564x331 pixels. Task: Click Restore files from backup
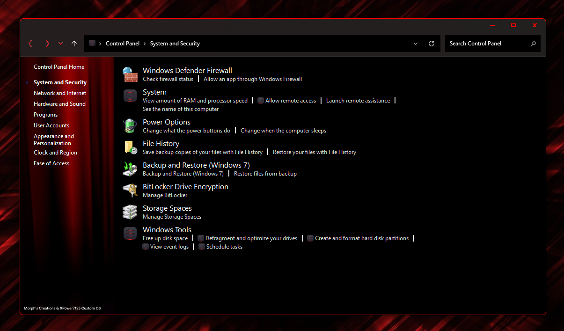265,174
